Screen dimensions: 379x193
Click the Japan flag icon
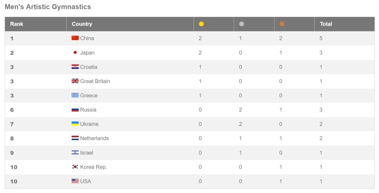click(75, 53)
